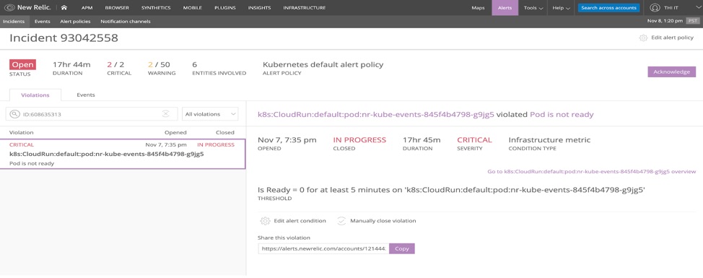Image resolution: width=703 pixels, height=278 pixels.
Task: Click Search across accounts button
Action: (608, 8)
